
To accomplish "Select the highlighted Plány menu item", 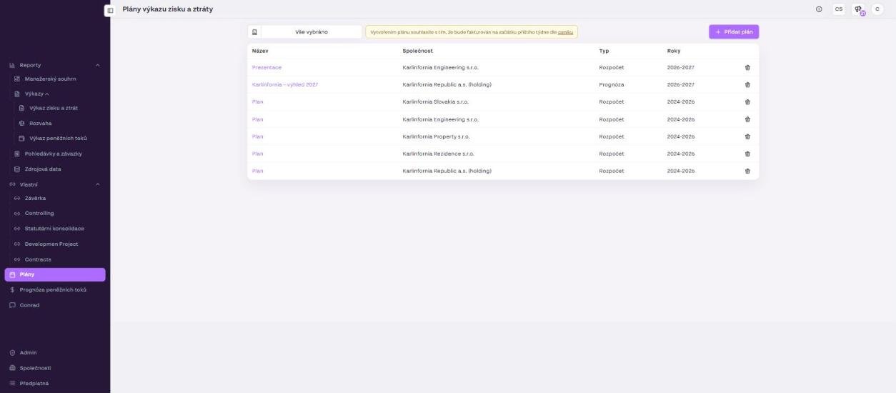I will coord(55,274).
